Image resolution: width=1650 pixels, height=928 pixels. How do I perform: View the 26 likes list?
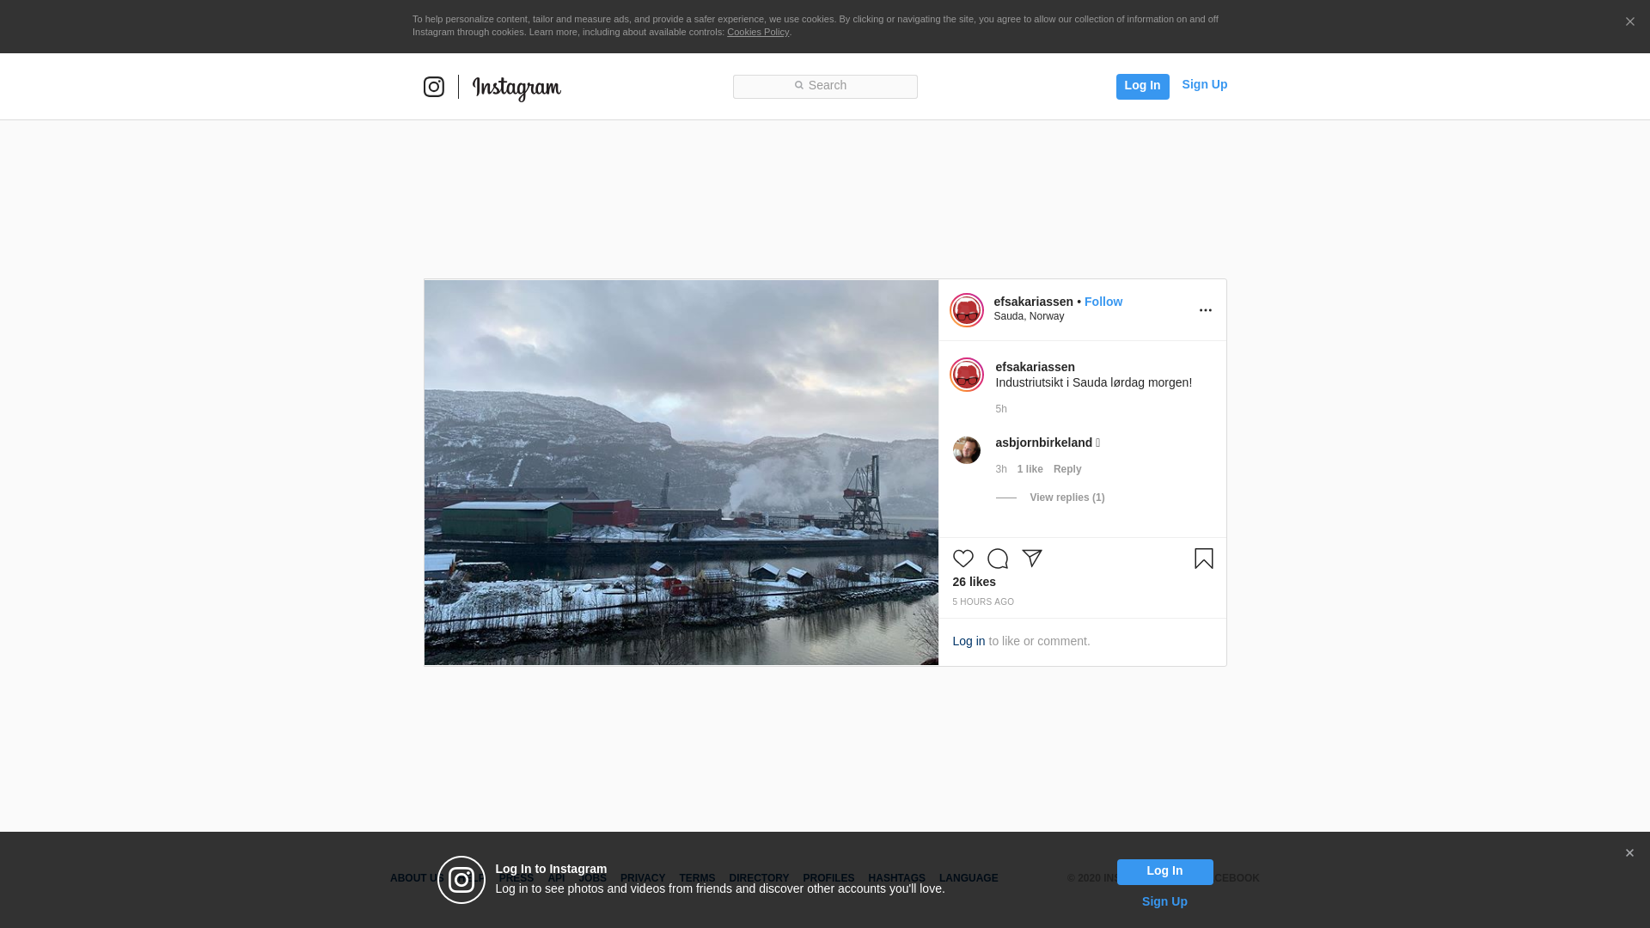(x=975, y=582)
